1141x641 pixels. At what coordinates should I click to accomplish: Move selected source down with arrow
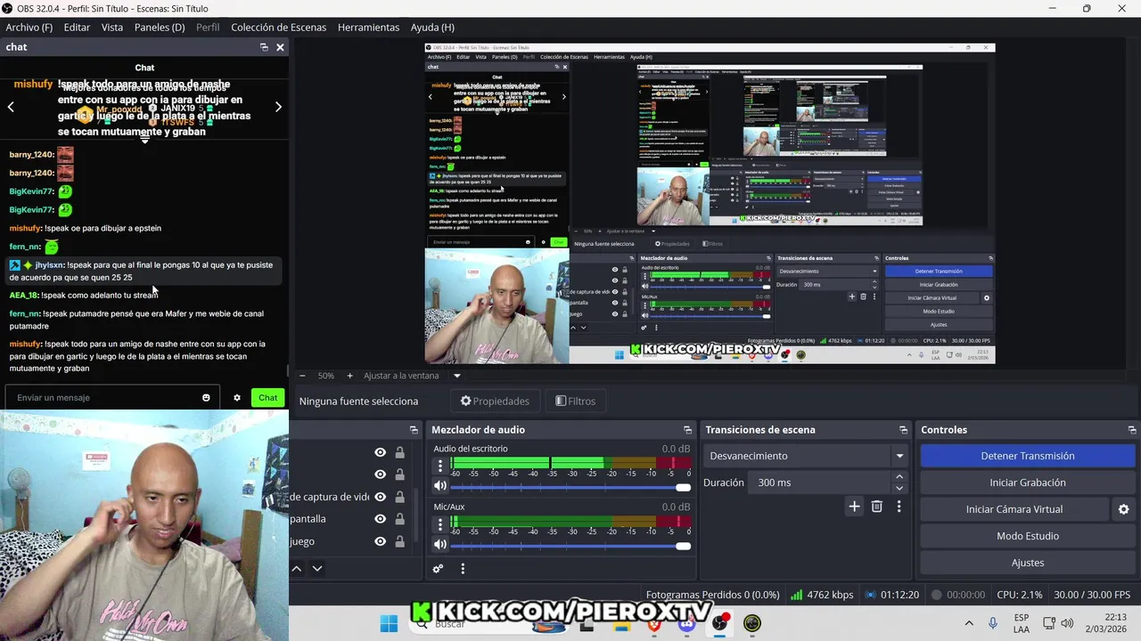(x=316, y=568)
